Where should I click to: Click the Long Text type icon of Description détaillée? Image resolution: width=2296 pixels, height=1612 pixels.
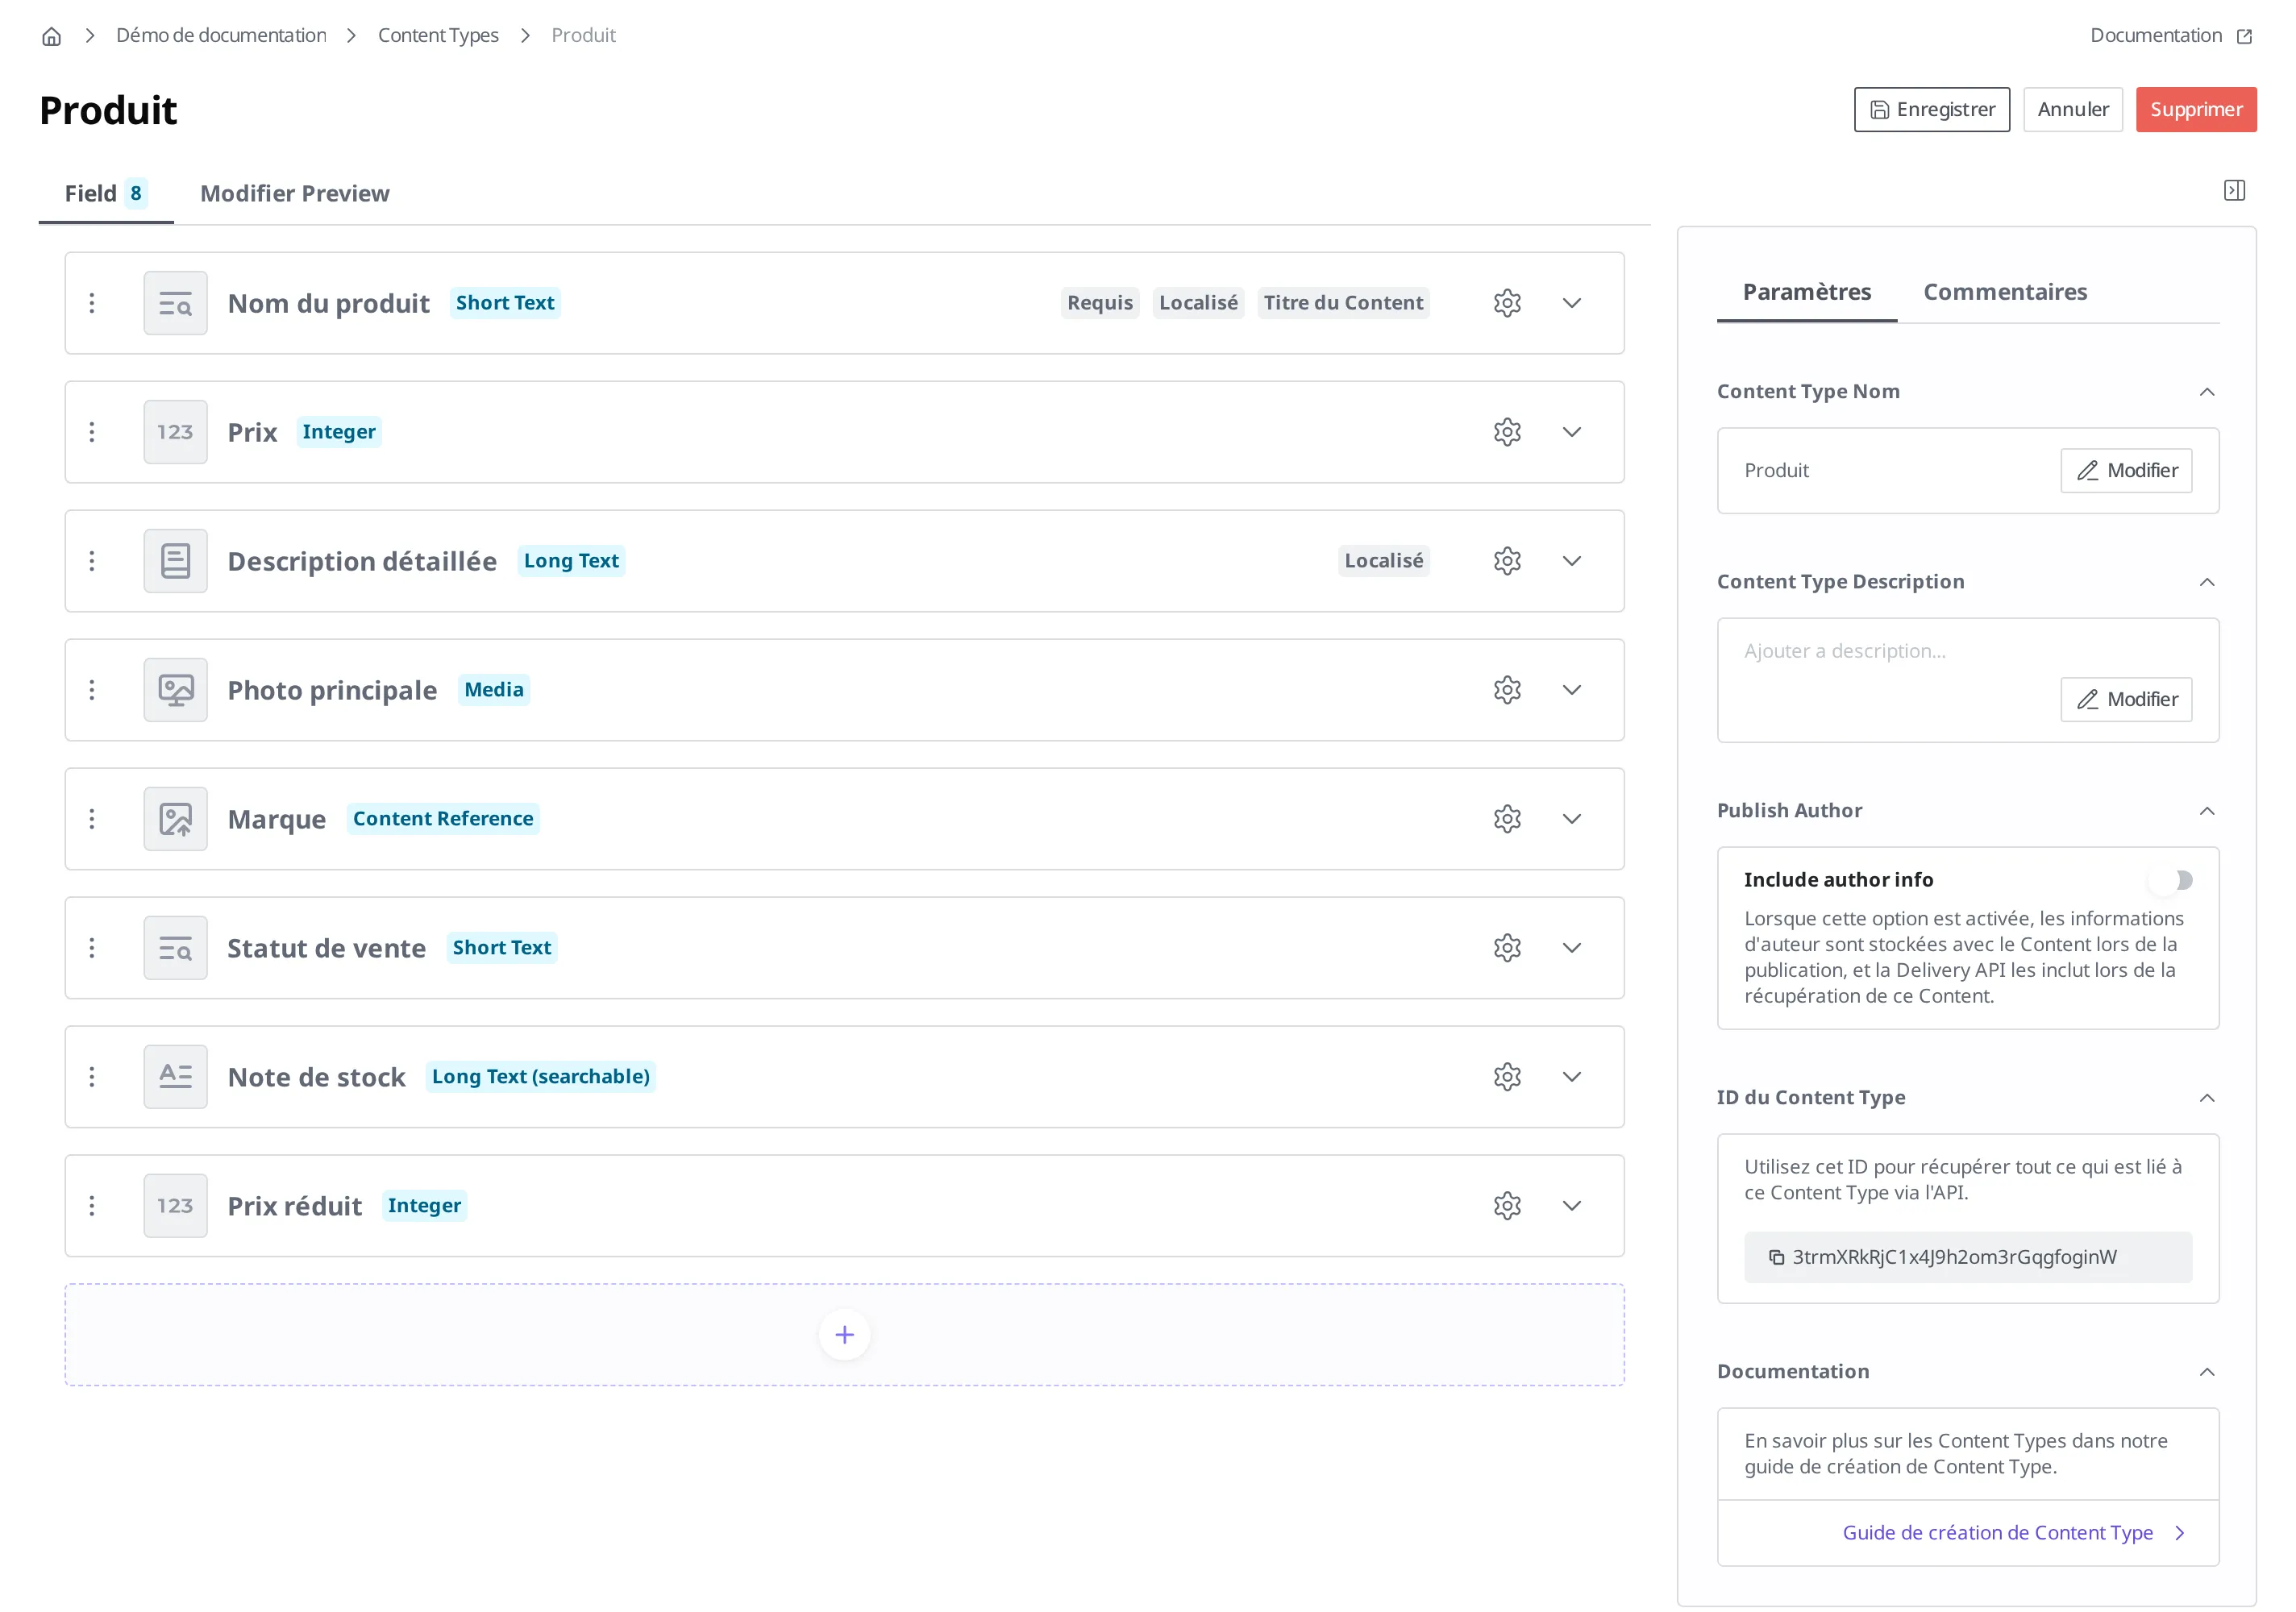[x=176, y=561]
